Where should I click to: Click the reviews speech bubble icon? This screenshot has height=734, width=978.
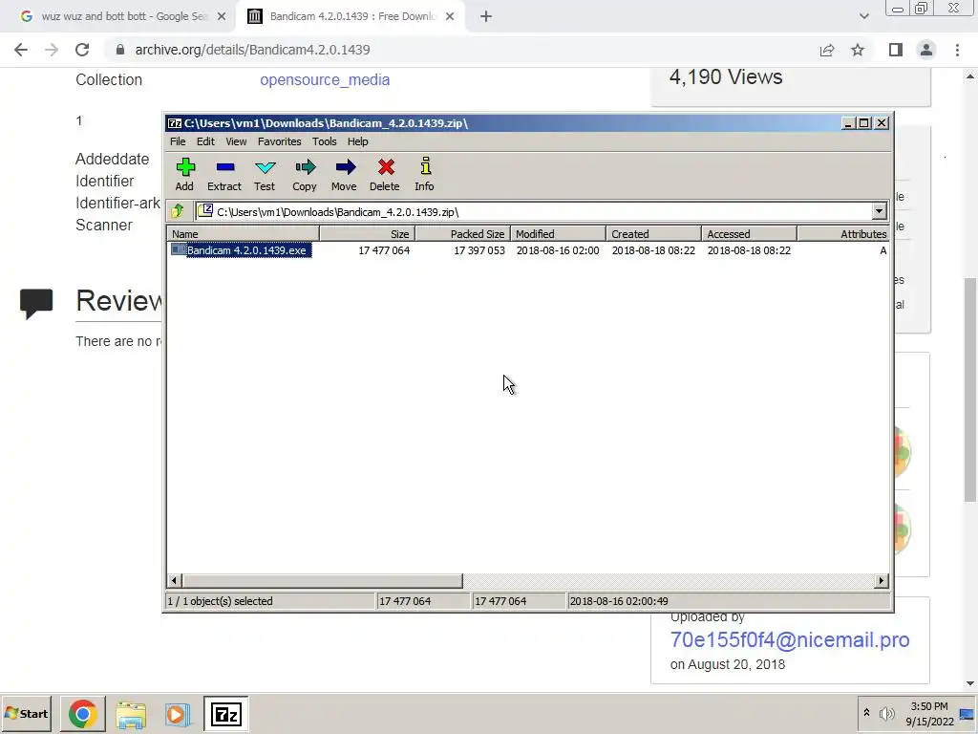point(36,304)
